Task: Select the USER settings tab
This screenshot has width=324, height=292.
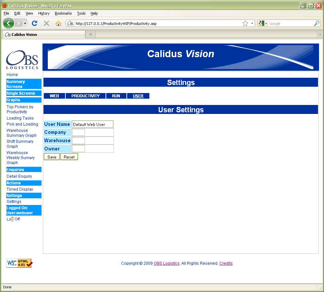Action: [x=138, y=96]
